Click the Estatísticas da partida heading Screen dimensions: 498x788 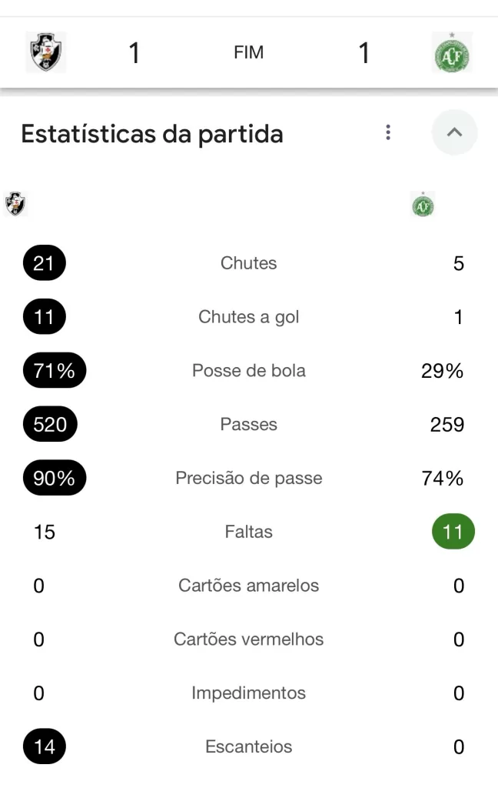pyautogui.click(x=152, y=134)
